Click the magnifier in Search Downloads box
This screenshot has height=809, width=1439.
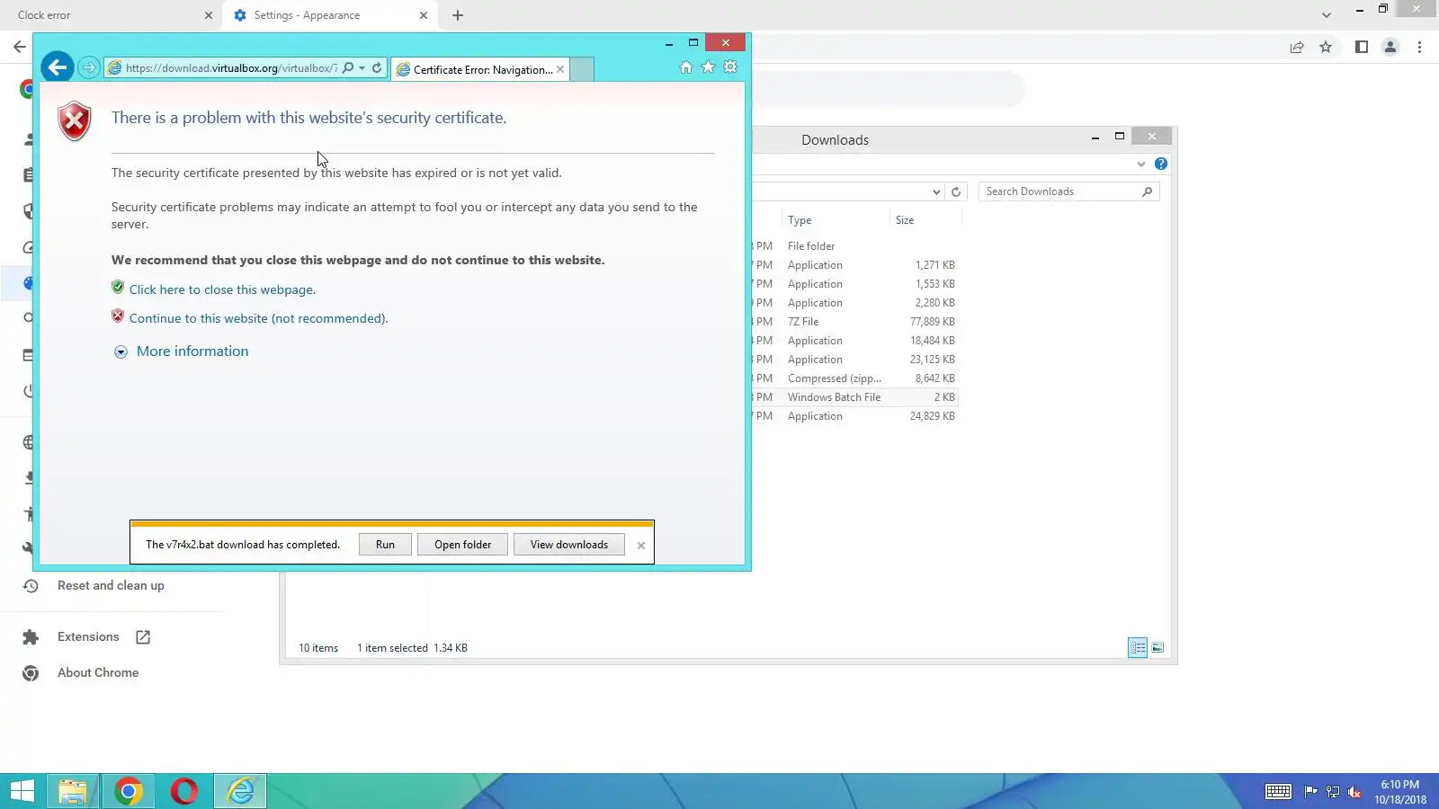point(1147,191)
